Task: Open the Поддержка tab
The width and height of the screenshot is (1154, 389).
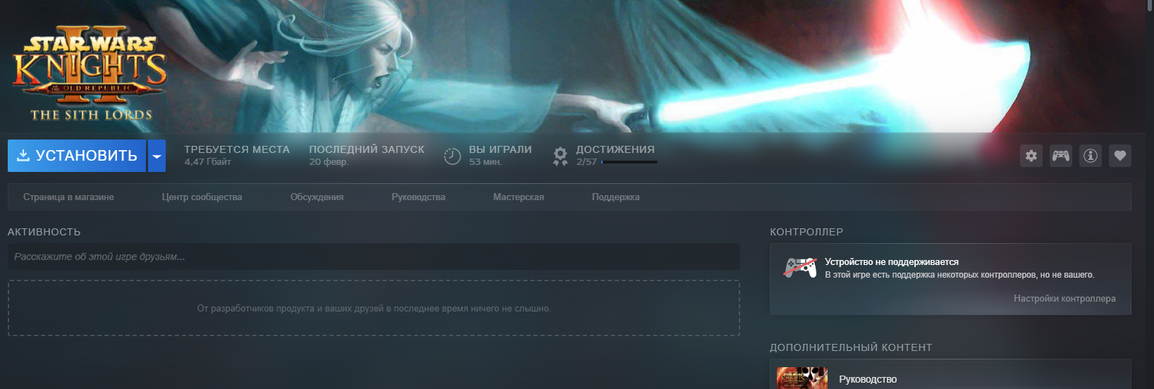Action: (616, 197)
